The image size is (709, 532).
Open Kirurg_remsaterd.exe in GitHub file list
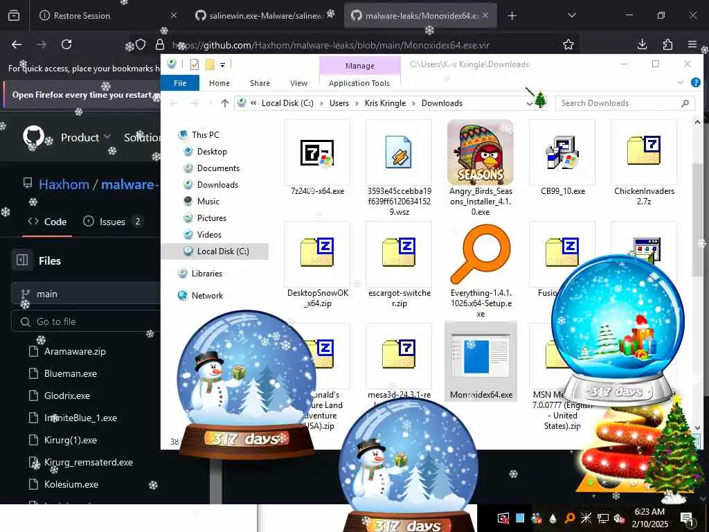(x=89, y=462)
